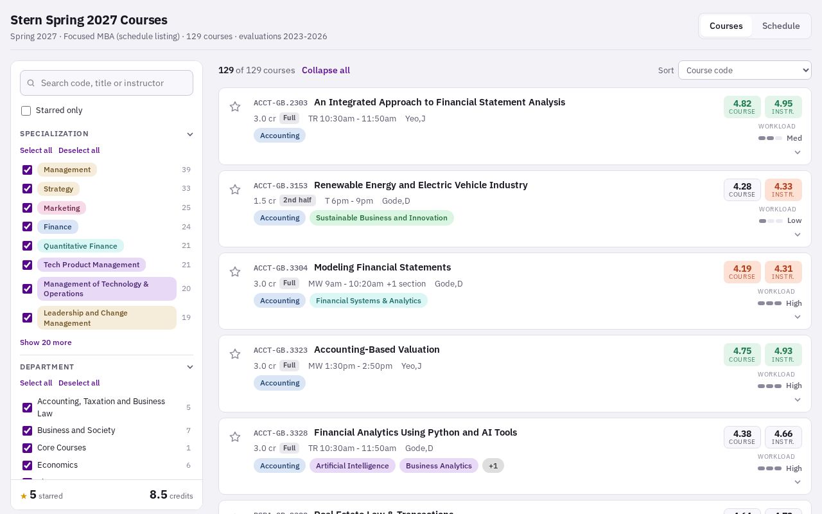Star the Accounting-Based Valuation course

tap(235, 354)
